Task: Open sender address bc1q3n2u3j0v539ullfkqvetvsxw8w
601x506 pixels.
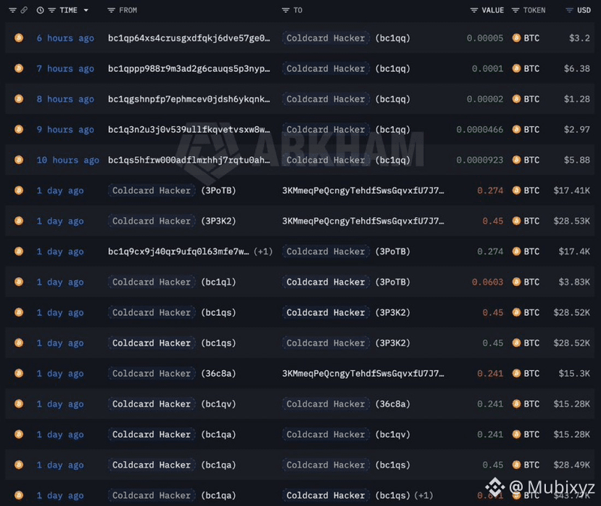Action: 189,130
